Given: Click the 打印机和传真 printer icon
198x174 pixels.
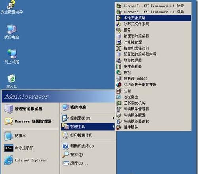Looking at the screenshot, I should click(66, 135).
